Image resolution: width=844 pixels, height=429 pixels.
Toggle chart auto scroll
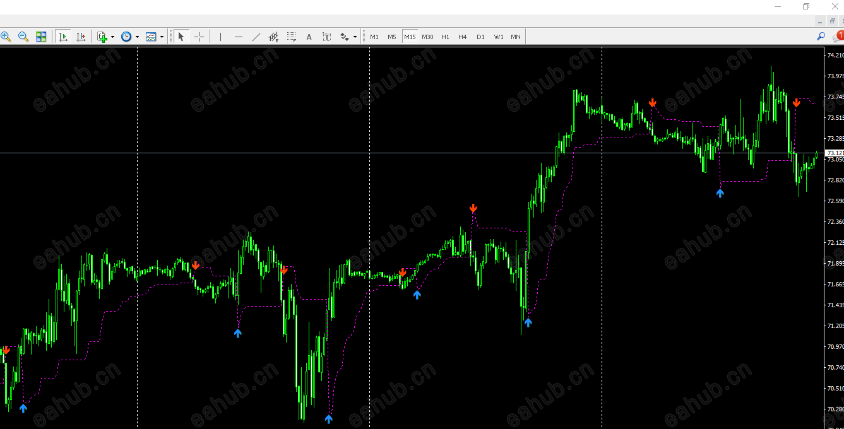[x=63, y=37]
